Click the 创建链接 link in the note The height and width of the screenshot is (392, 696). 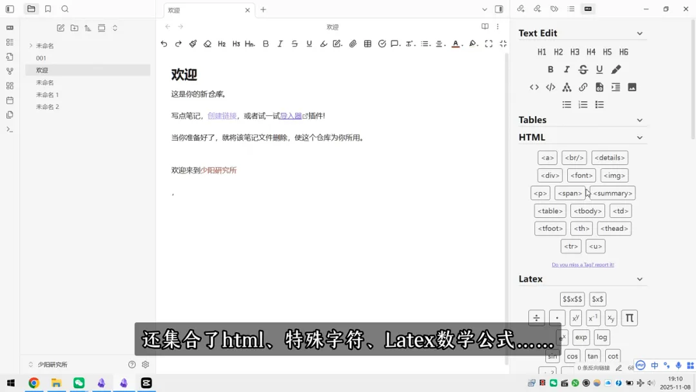(221, 115)
